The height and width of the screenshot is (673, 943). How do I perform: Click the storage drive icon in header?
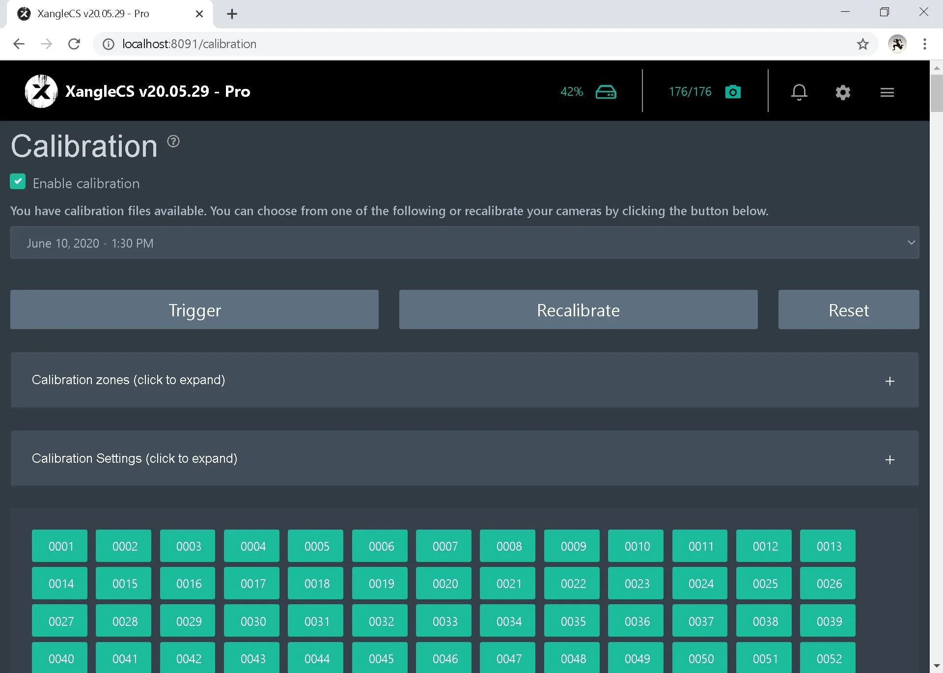tap(606, 92)
